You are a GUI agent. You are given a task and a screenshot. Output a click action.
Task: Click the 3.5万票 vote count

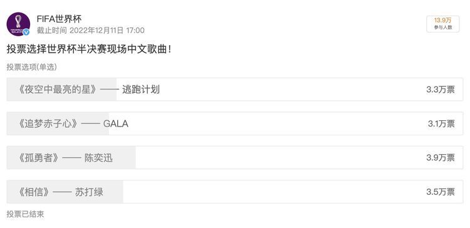(441, 192)
